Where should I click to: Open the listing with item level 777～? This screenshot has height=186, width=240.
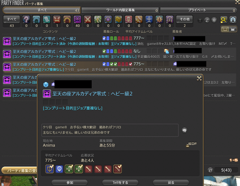[x=119, y=41]
